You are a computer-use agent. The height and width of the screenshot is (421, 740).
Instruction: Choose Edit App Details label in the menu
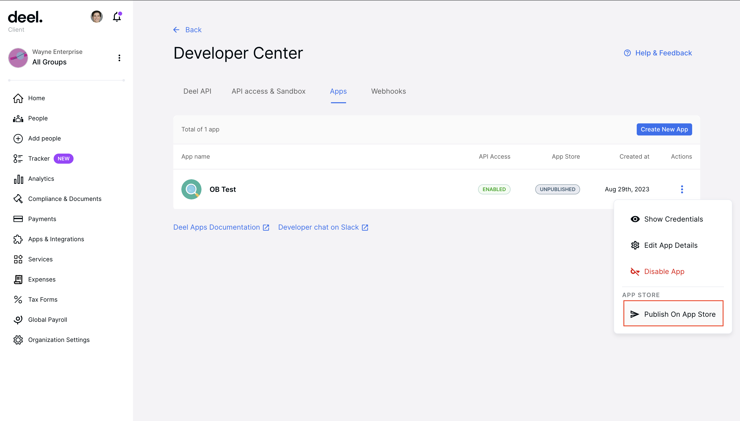[x=670, y=245]
